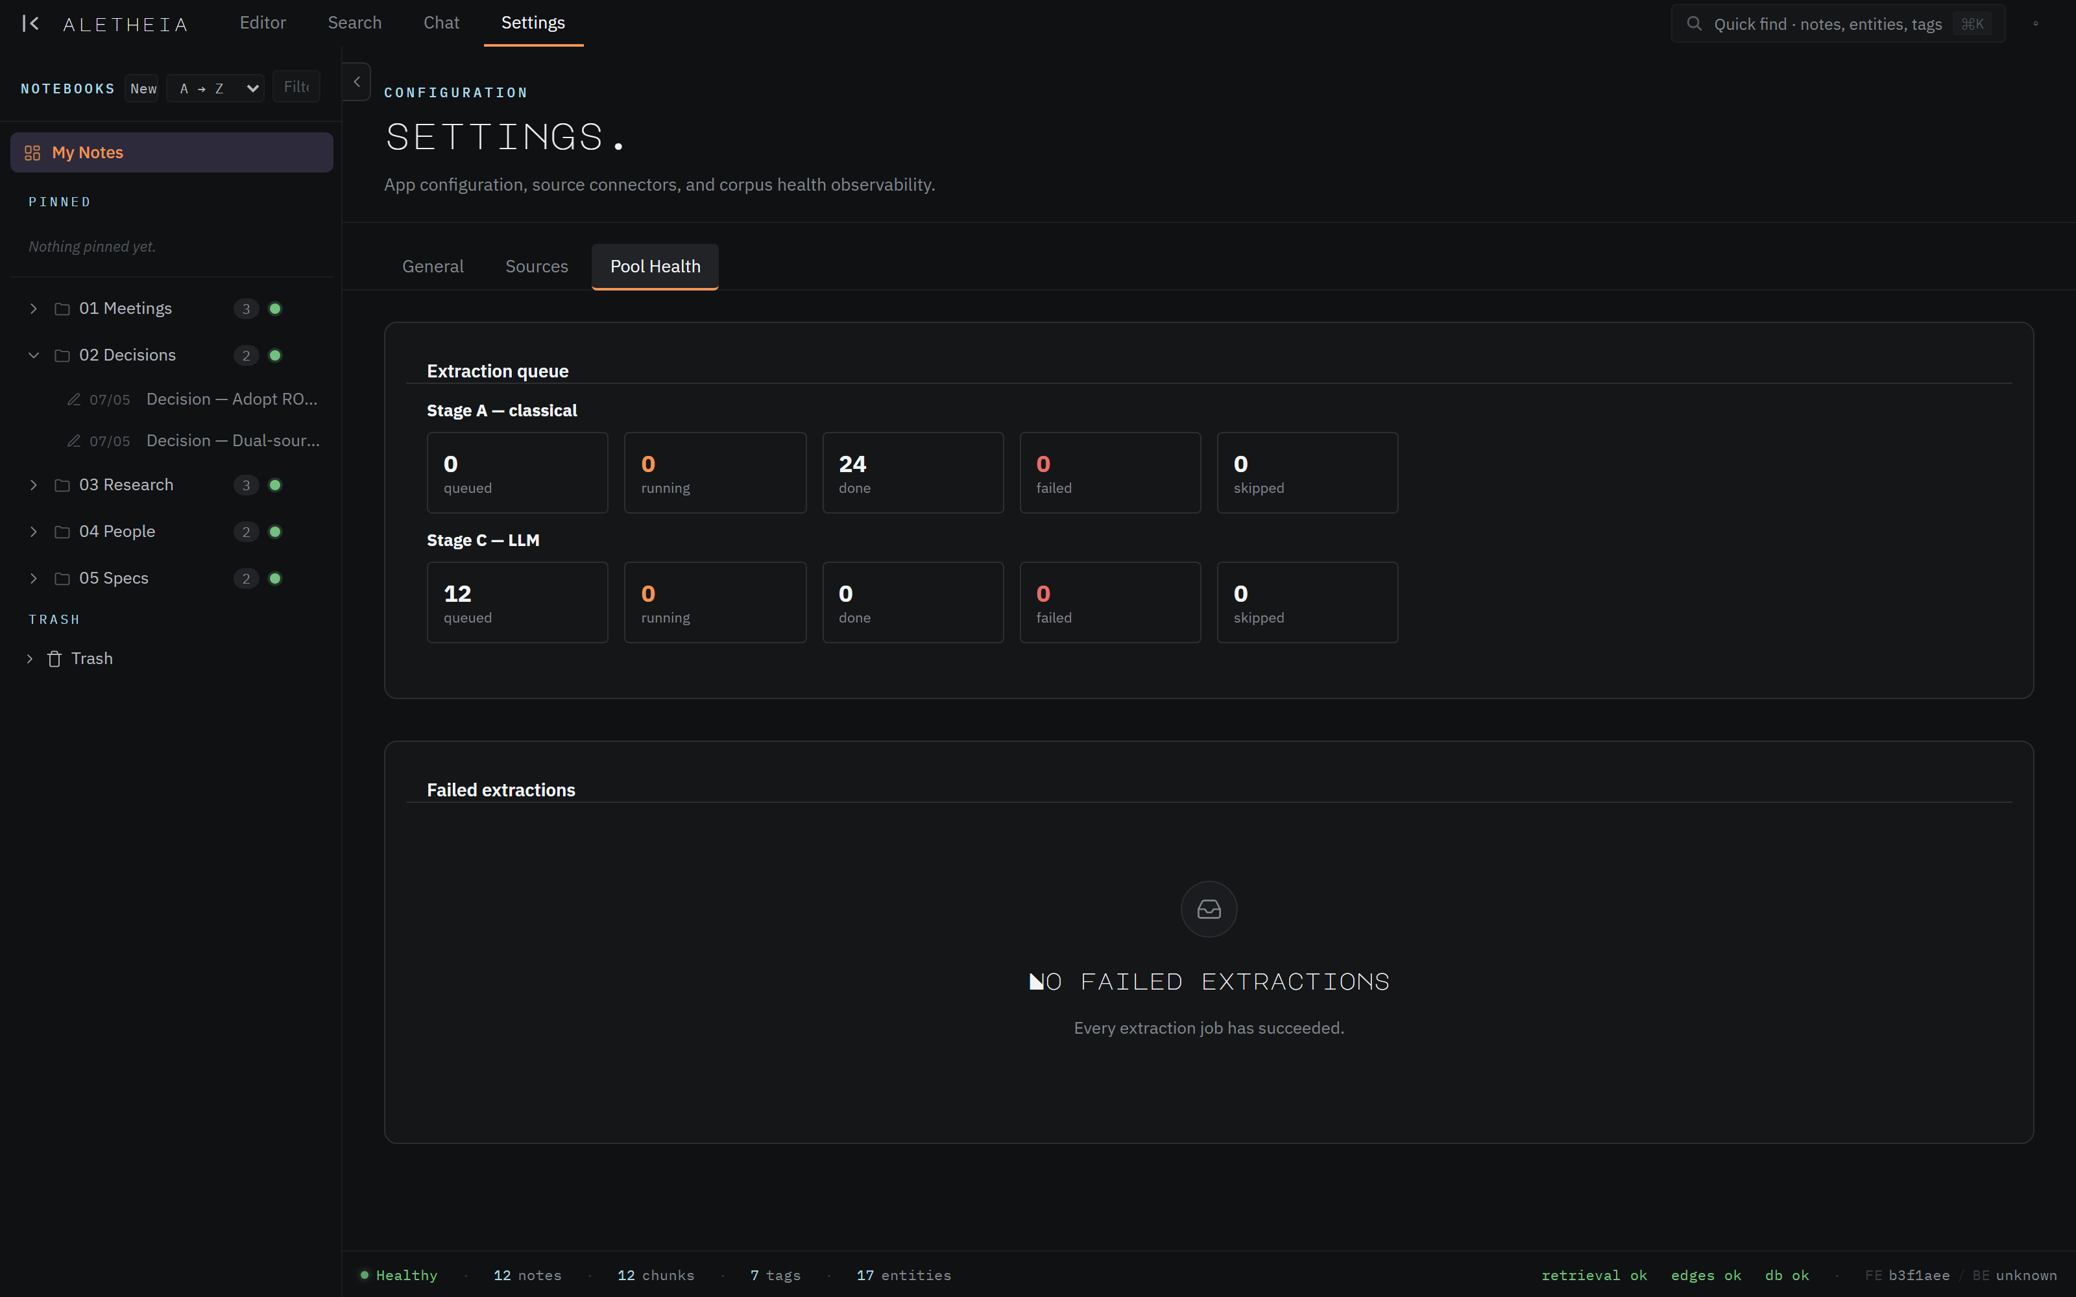
Task: Collapse the 02 Decisions folder chevron
Action: coord(34,355)
